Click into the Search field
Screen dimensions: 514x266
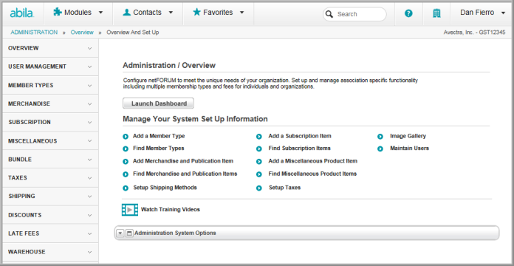[354, 14]
